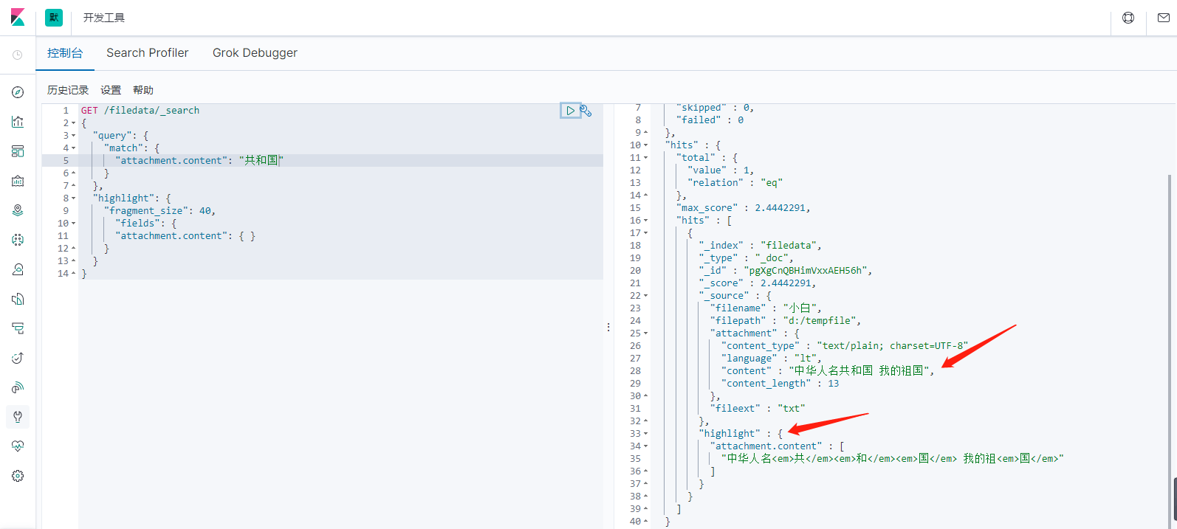Screen dimensions: 1177x529
Task: Collapse the "fields" block at editor line 10
Action: pos(74,224)
